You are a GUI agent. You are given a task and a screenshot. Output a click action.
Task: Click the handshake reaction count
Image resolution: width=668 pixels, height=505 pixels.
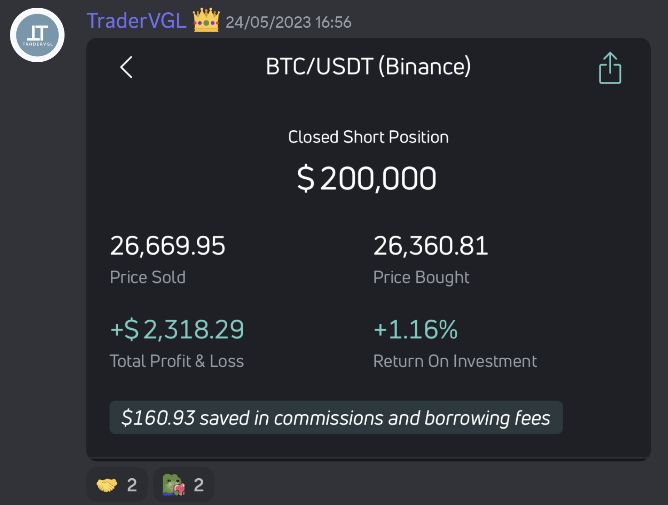point(132,485)
